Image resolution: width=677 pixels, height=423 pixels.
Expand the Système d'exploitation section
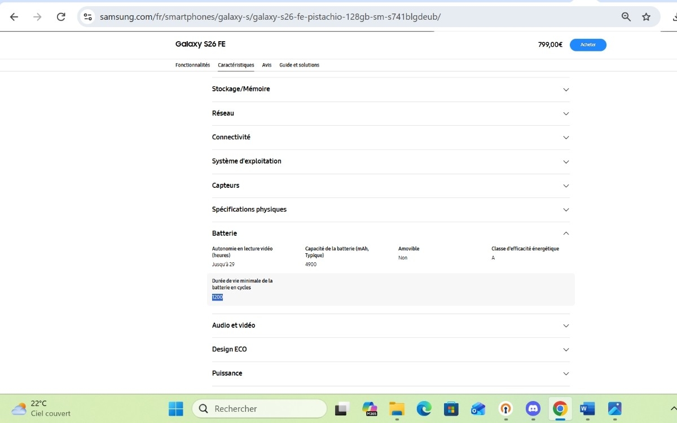pos(391,161)
